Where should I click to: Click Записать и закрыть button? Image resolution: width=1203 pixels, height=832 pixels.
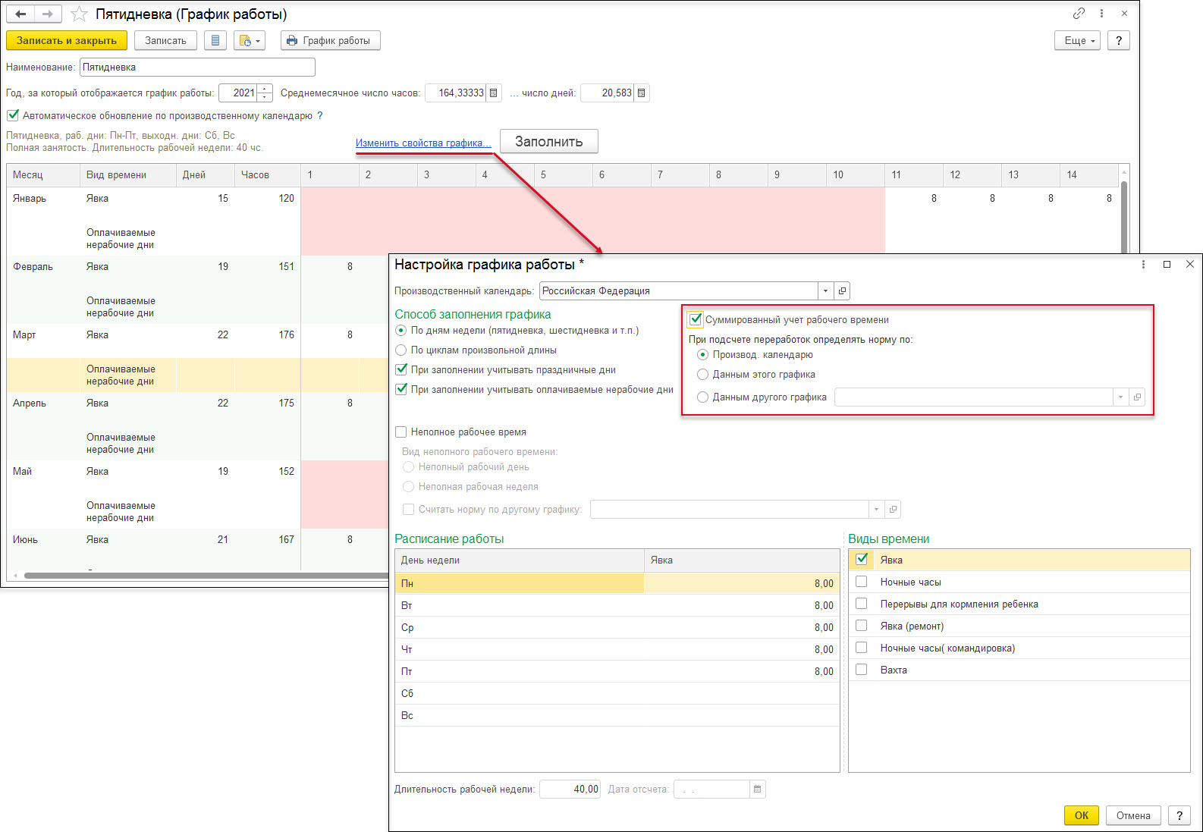click(x=67, y=41)
